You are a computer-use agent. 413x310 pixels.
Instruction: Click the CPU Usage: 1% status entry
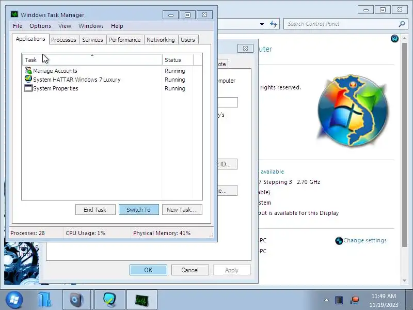point(86,233)
